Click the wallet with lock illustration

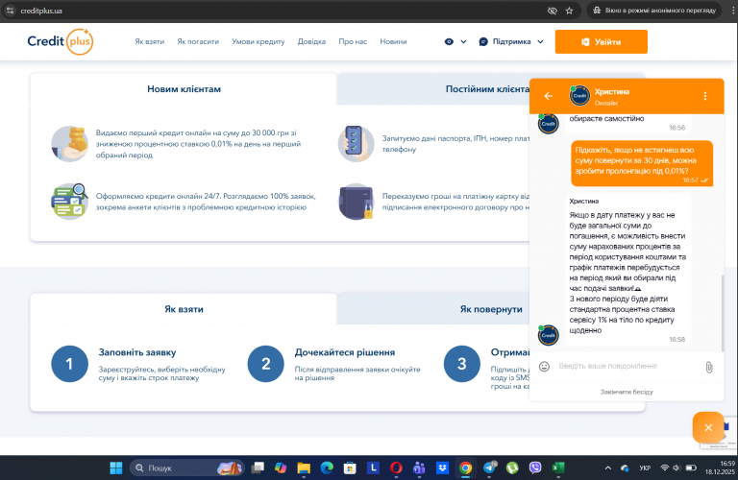(357, 202)
